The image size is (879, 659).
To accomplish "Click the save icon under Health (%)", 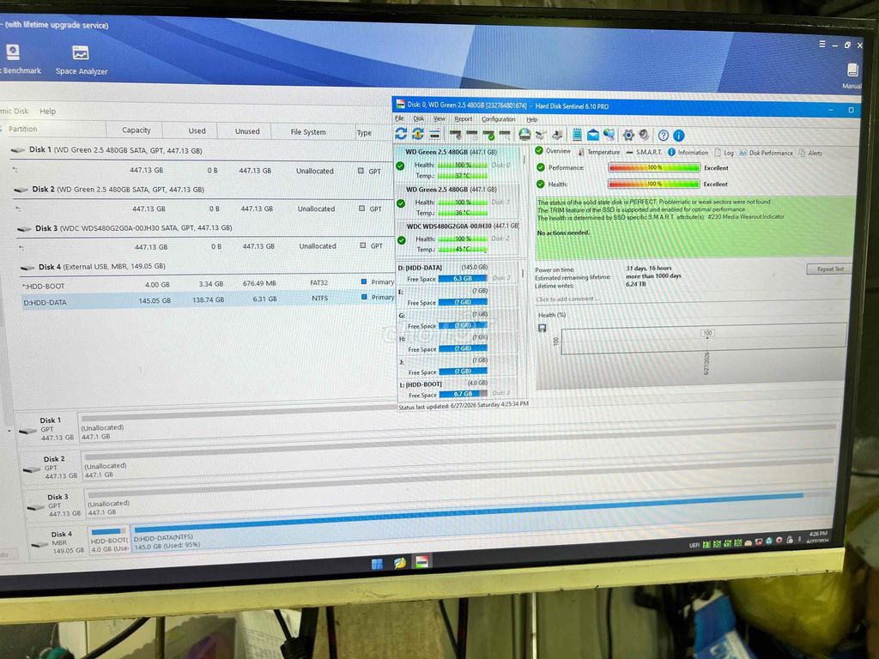I will (543, 328).
